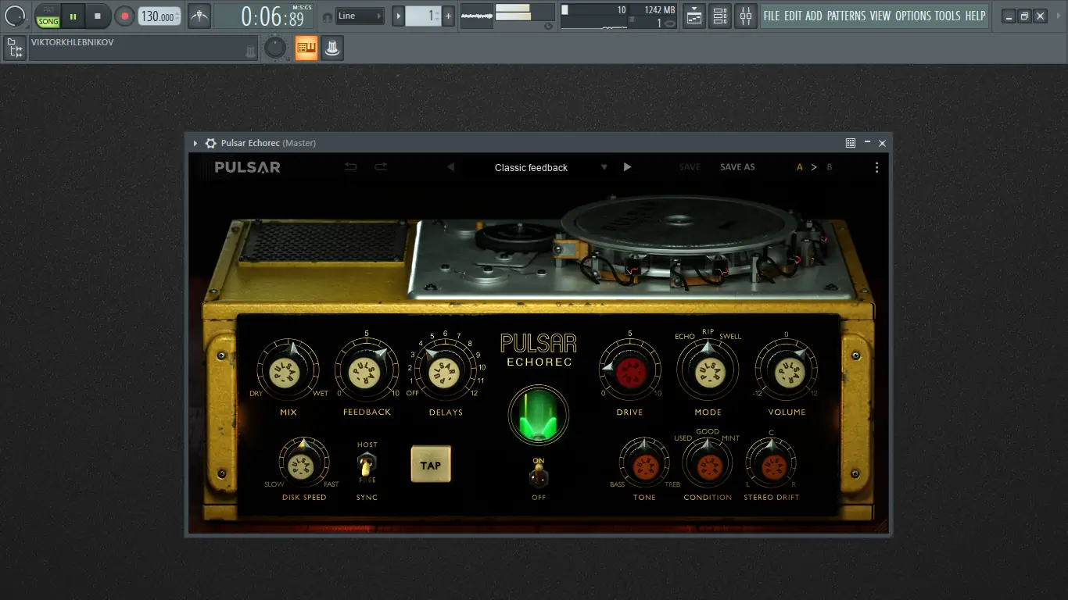Click the MIX dry/wet knob
1068x600 pixels.
tap(288, 371)
